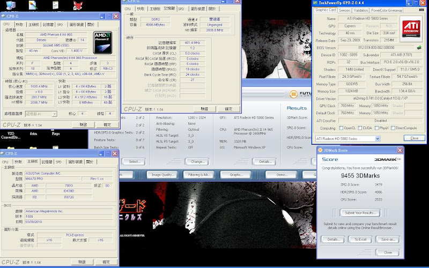Open the SPD tab in CPU-Z processor window
429x268 pixels.
[x=60, y=25]
